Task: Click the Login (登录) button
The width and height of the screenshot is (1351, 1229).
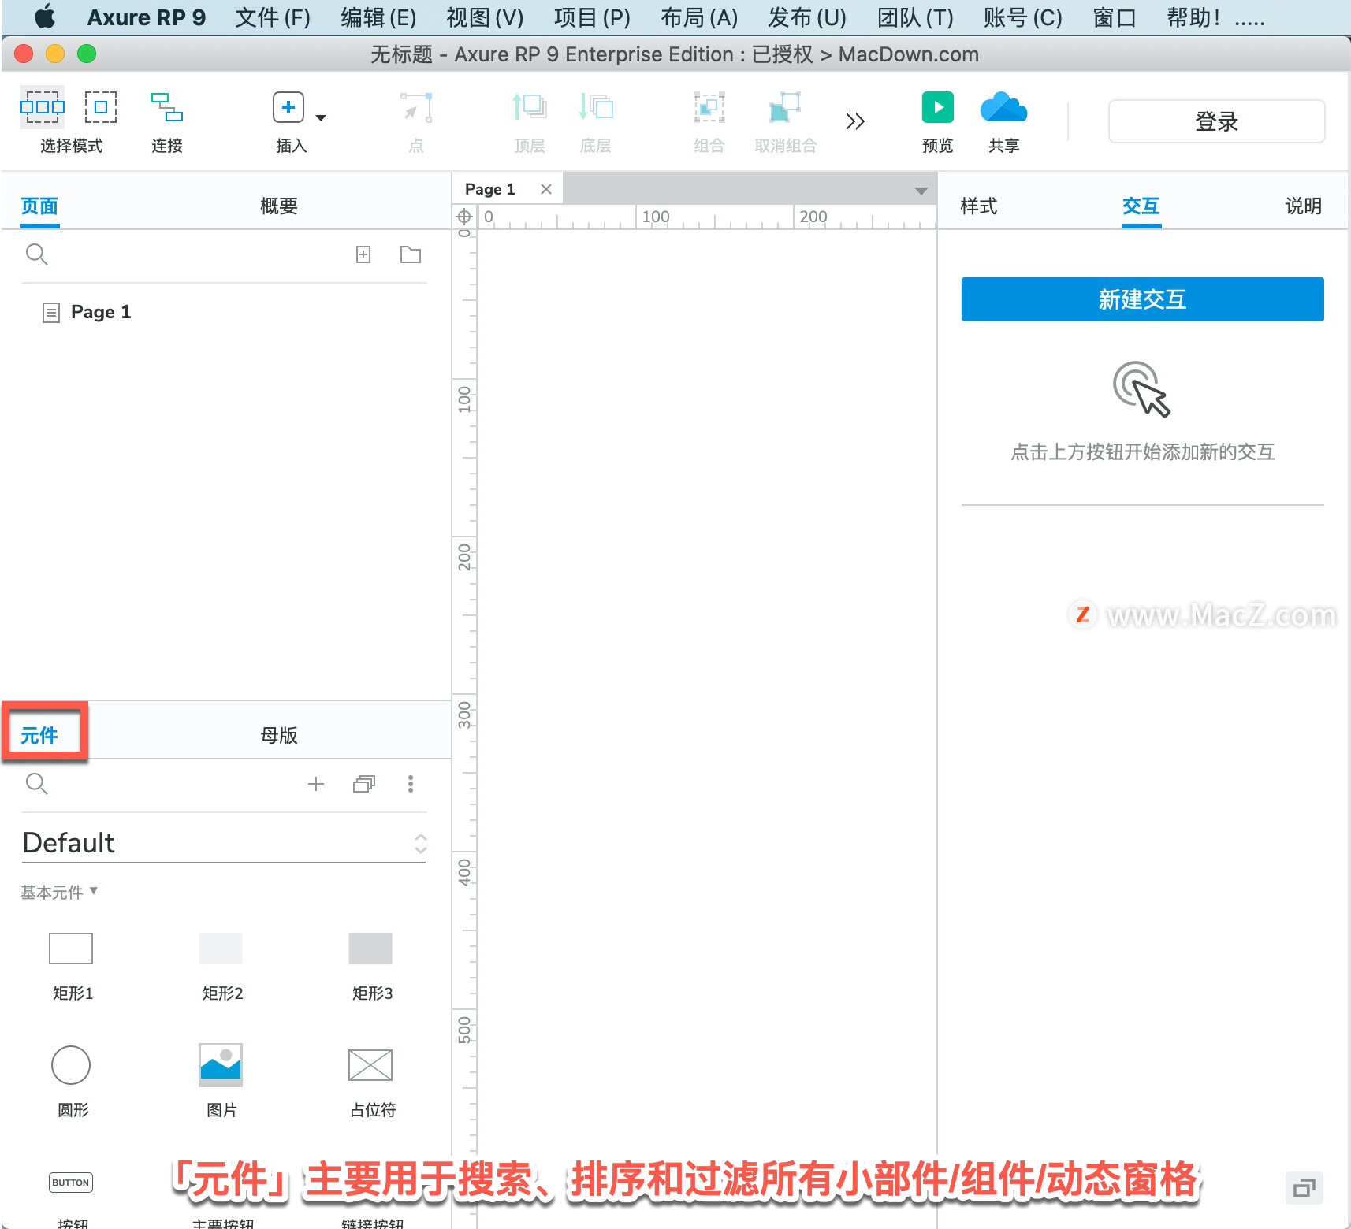Action: (1216, 121)
